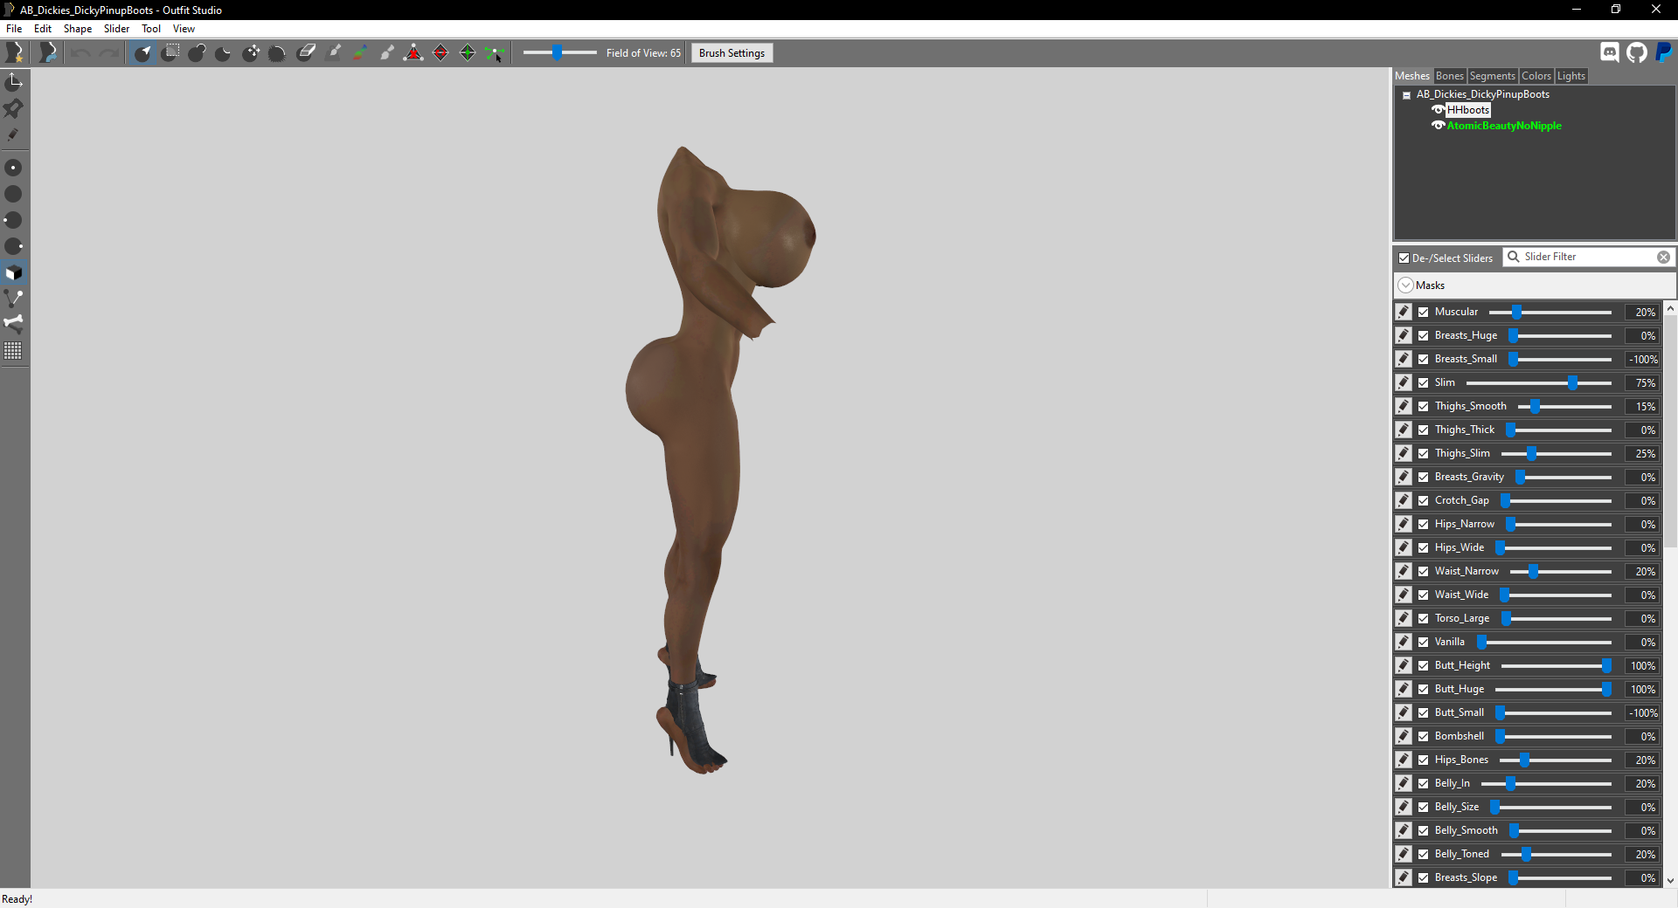1678x908 pixels.
Task: Select the Mask brush tool
Action: coord(170,53)
